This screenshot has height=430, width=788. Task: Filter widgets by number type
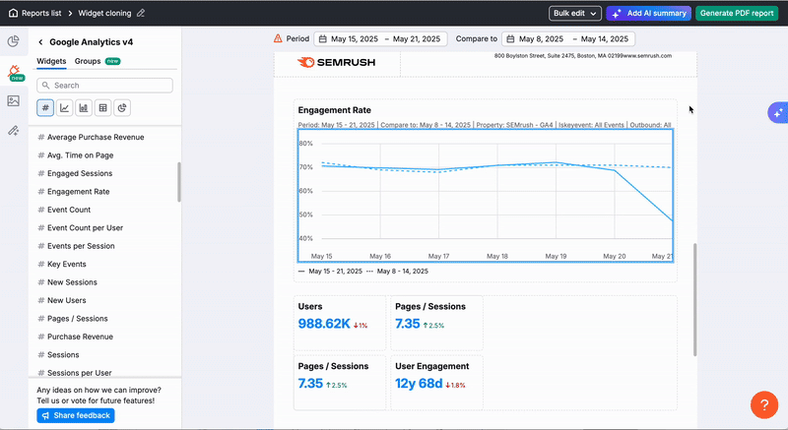pos(45,107)
